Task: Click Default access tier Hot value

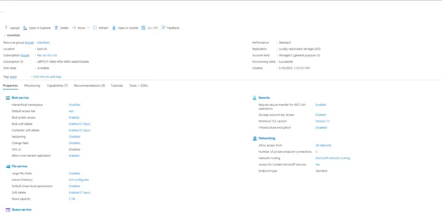Action: (71, 111)
